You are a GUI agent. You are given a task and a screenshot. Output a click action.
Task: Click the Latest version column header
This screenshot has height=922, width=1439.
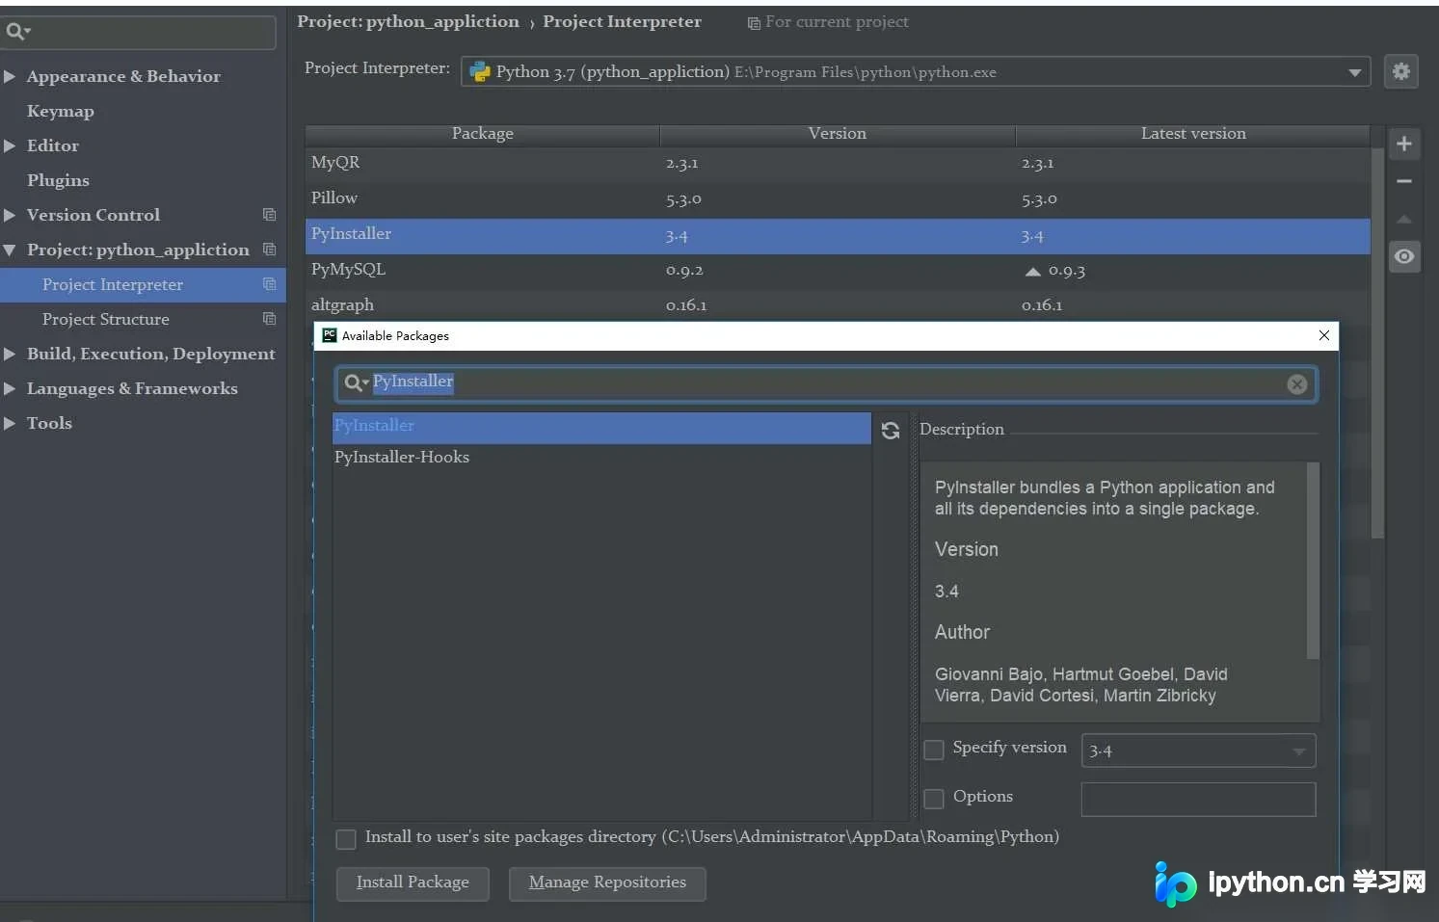point(1193,134)
